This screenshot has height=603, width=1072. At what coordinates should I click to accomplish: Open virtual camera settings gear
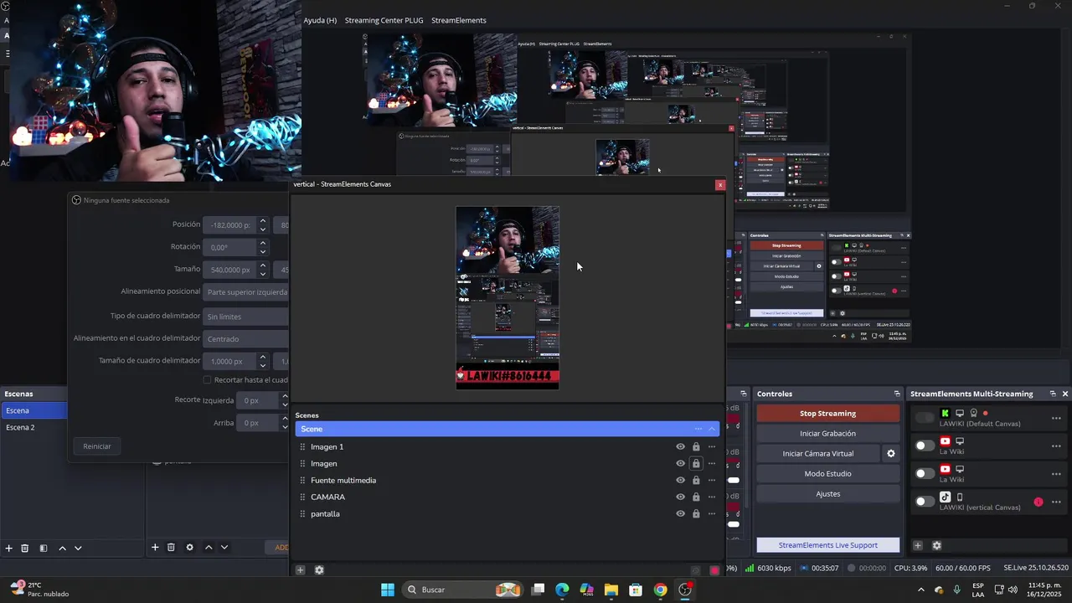point(891,453)
